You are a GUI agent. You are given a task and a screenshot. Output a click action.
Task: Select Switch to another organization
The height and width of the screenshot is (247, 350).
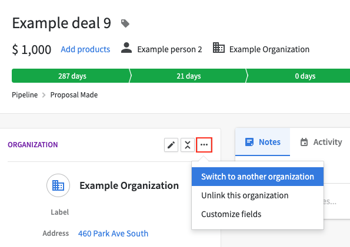pyautogui.click(x=258, y=177)
